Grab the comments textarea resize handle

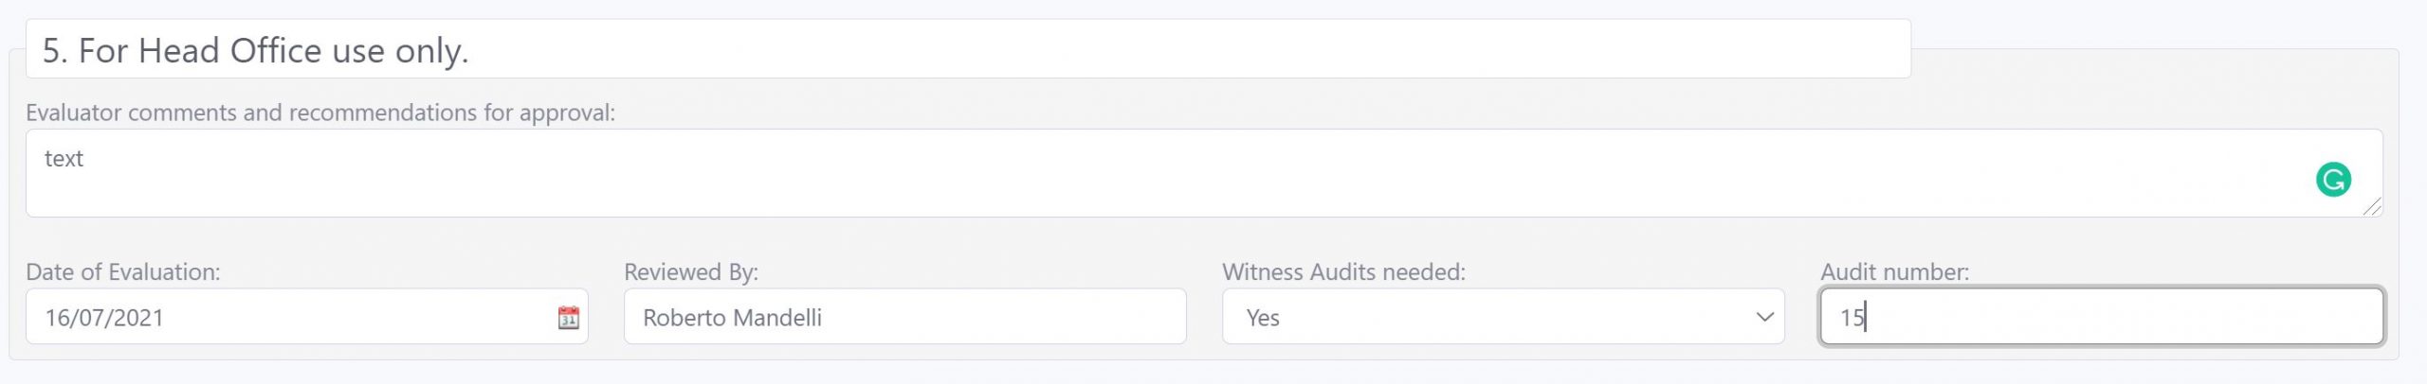(2372, 207)
